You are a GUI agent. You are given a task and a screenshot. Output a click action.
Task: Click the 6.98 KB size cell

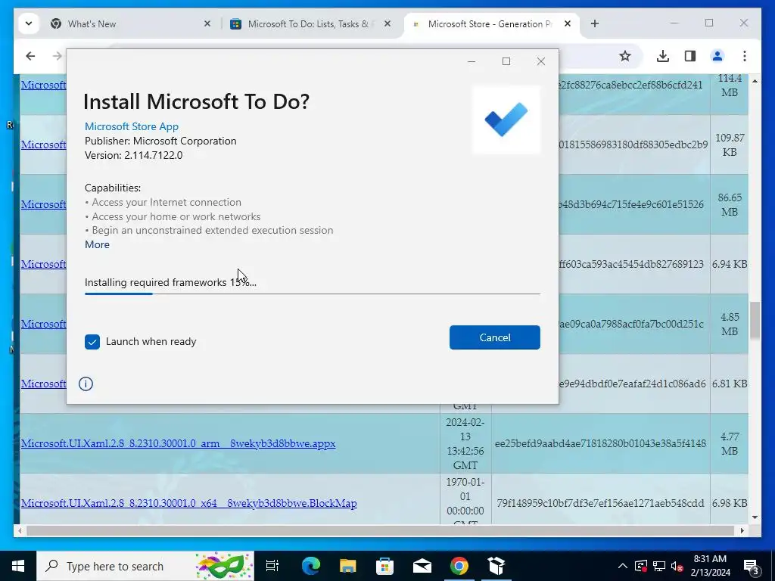coord(730,503)
